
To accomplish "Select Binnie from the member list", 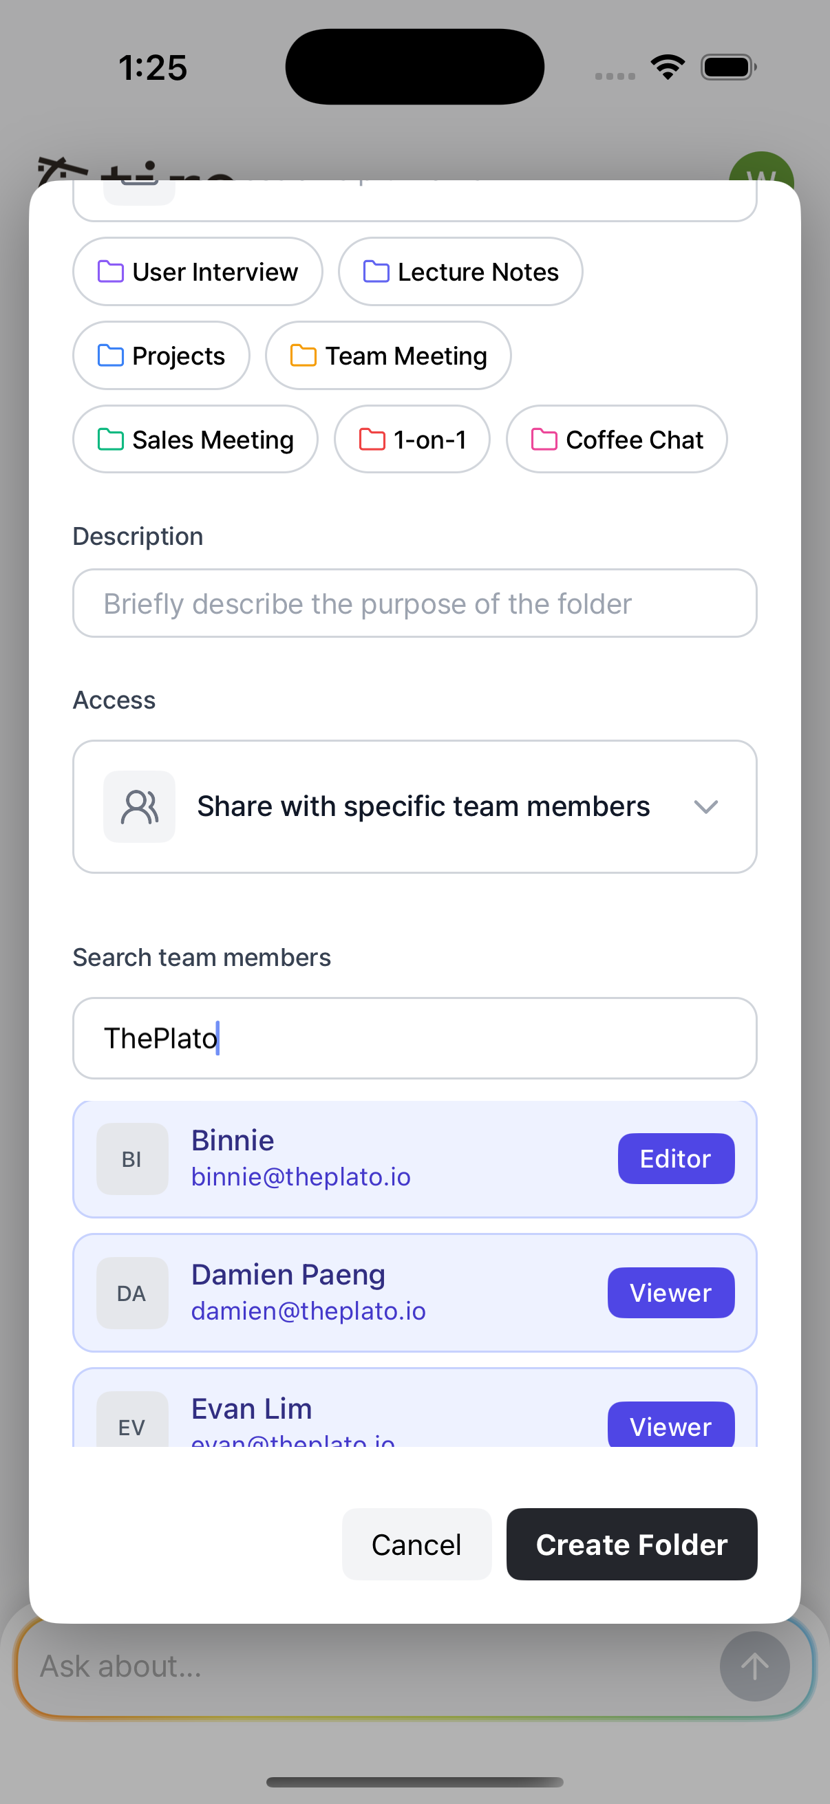I will (x=350, y=1159).
